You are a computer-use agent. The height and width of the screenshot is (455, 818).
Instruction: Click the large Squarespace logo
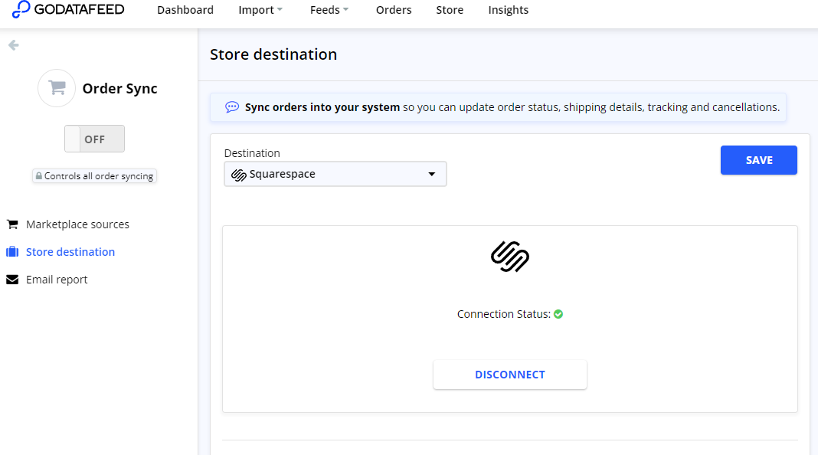pos(510,257)
